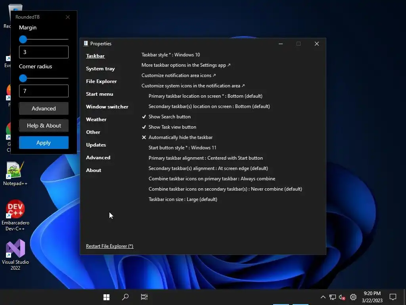The width and height of the screenshot is (406, 305).
Task: Change Primary taskbar alignment setting
Action: coord(206,158)
